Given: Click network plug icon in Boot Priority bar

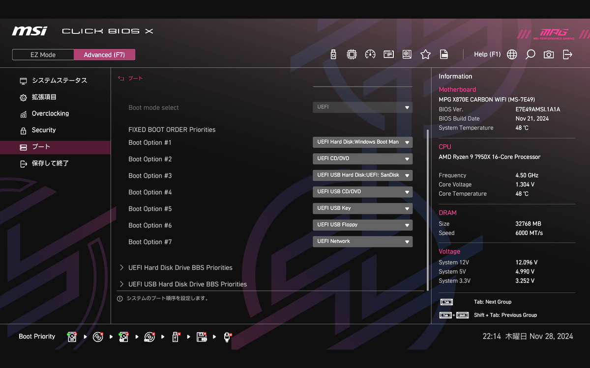Looking at the screenshot, I should [227, 337].
